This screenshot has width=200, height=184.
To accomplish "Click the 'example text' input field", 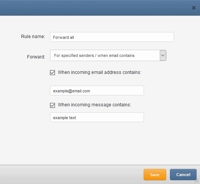I will point(97,117).
